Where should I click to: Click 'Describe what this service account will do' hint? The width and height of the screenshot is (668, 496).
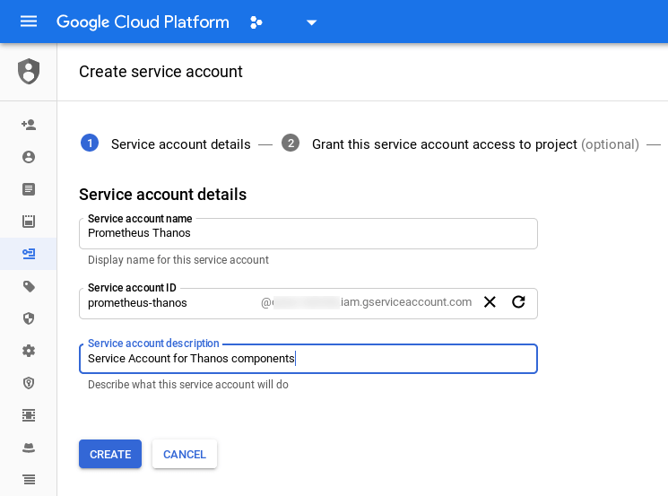pyautogui.click(x=188, y=385)
